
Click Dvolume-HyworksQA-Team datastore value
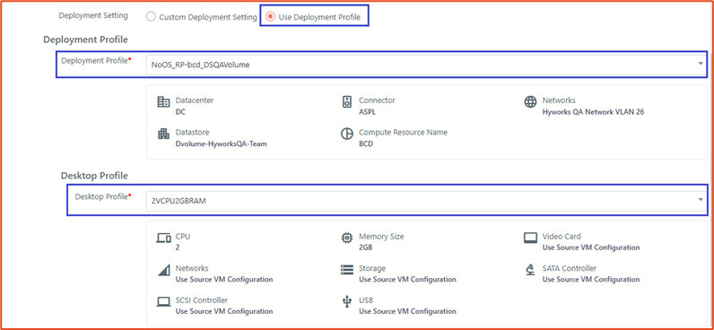pyautogui.click(x=221, y=144)
